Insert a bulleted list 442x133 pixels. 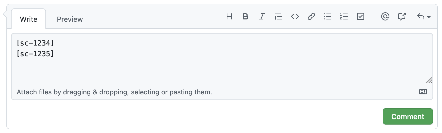coord(328,17)
